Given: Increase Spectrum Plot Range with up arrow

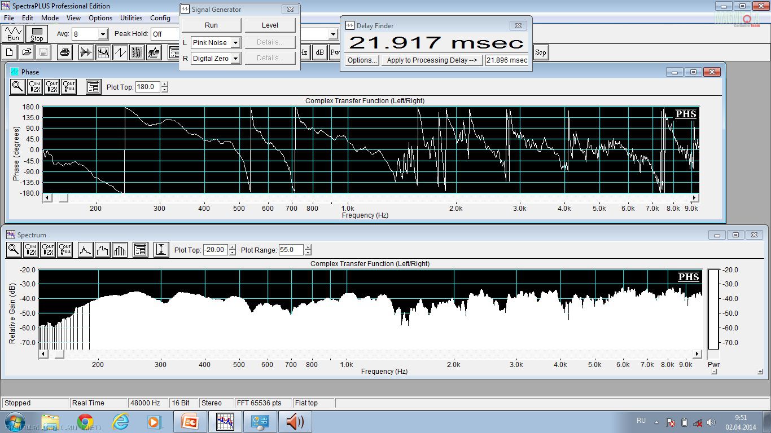Looking at the screenshot, I should (308, 248).
